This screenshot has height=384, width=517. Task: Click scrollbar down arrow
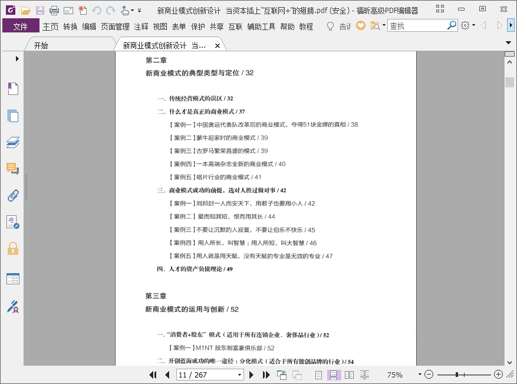[x=509, y=362]
